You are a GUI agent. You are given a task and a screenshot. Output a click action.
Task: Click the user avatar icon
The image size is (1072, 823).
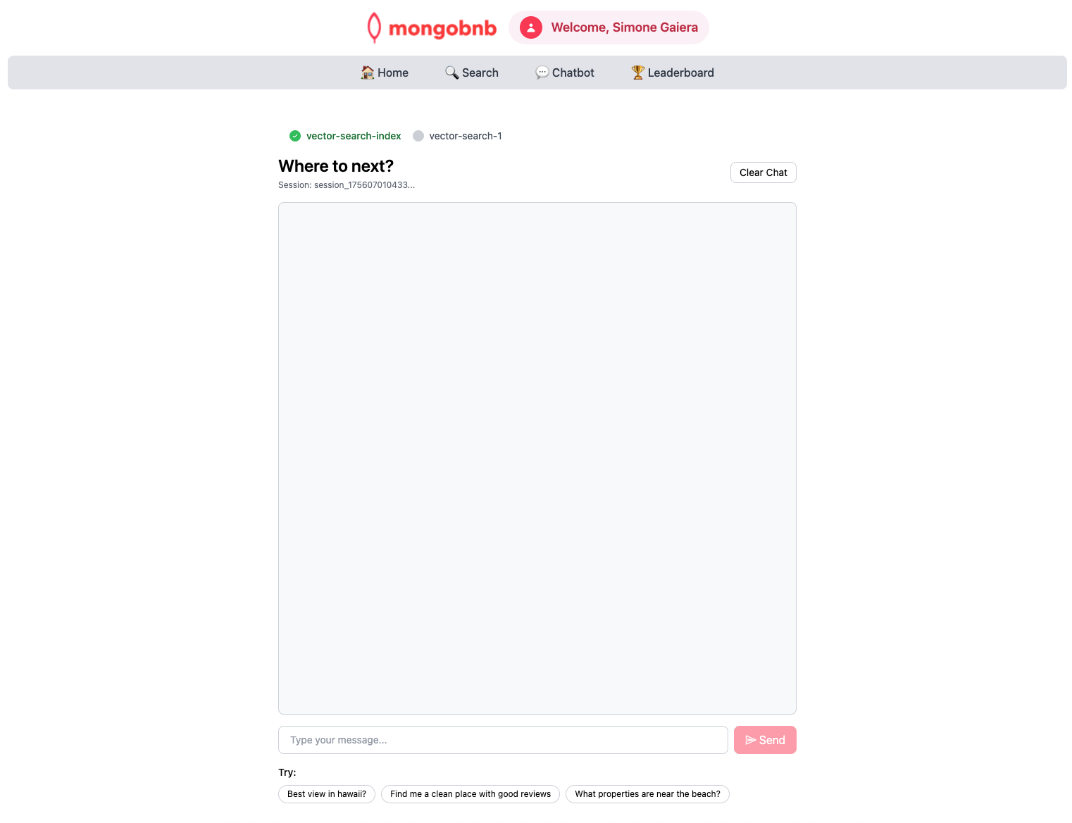pyautogui.click(x=530, y=27)
